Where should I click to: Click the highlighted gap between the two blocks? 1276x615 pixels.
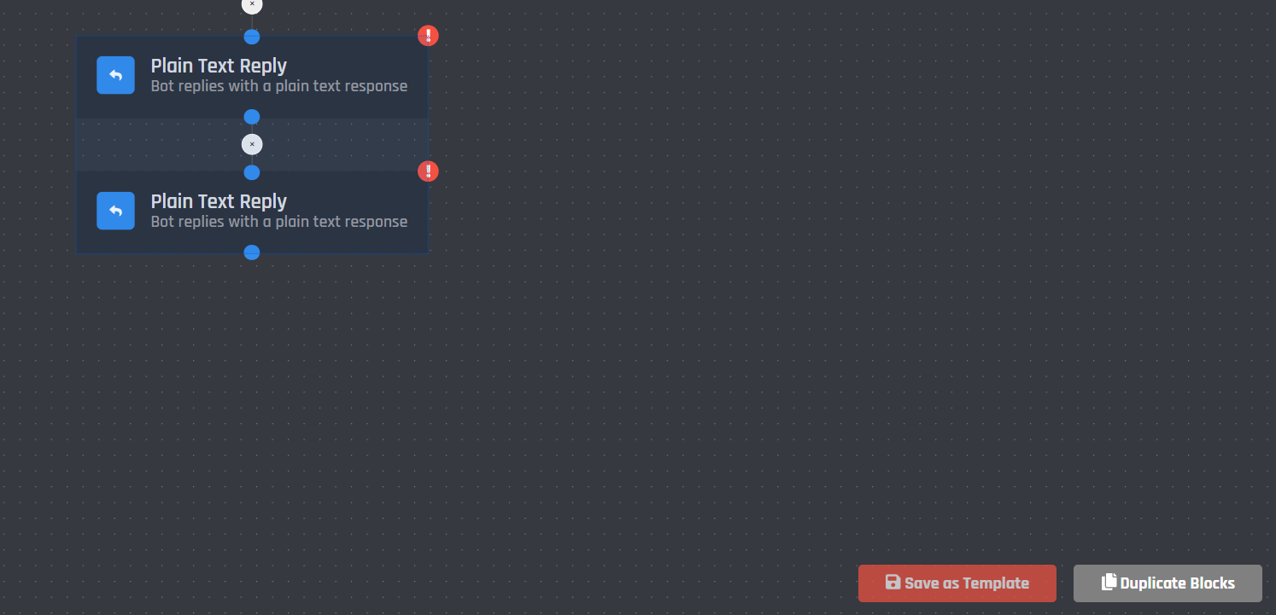pos(342,144)
